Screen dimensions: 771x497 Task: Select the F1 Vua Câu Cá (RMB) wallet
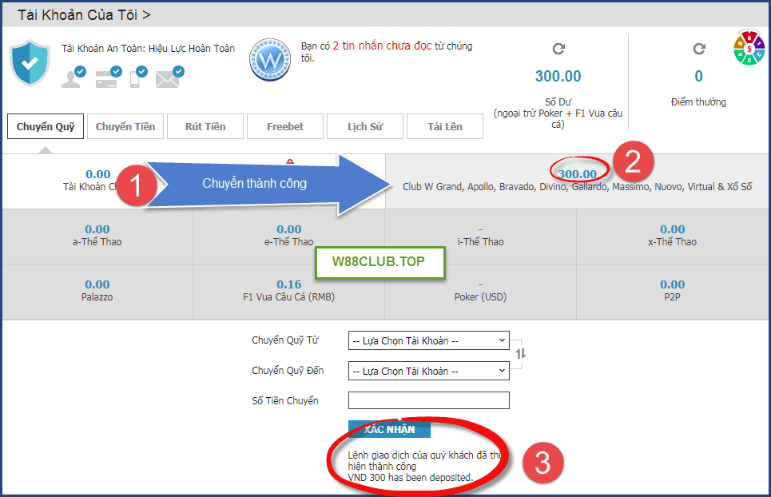(288, 291)
